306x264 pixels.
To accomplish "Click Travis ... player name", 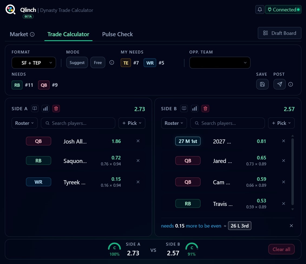I will (x=223, y=204).
